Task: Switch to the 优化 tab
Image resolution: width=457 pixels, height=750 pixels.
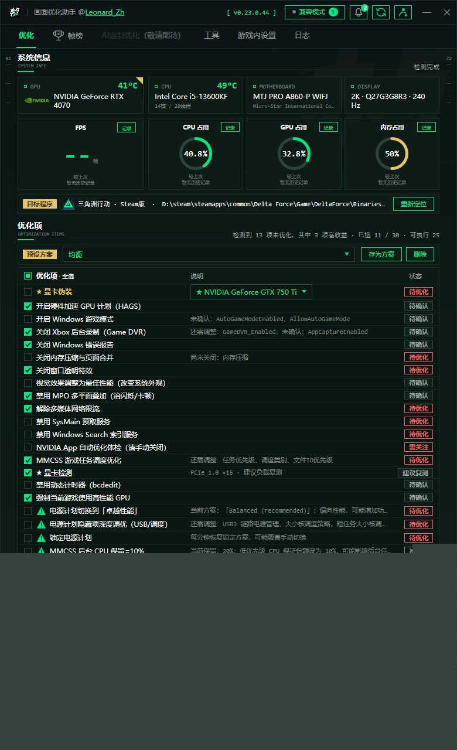Action: pos(26,35)
